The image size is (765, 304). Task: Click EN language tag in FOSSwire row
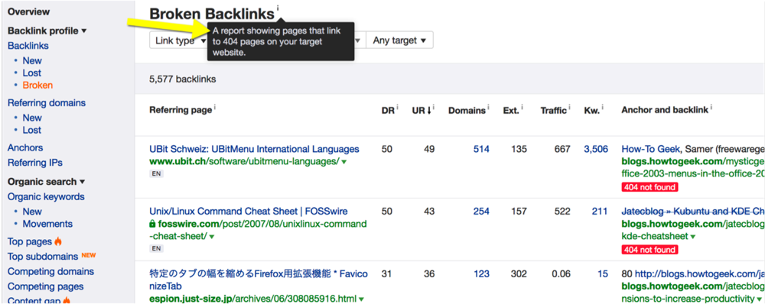point(156,248)
